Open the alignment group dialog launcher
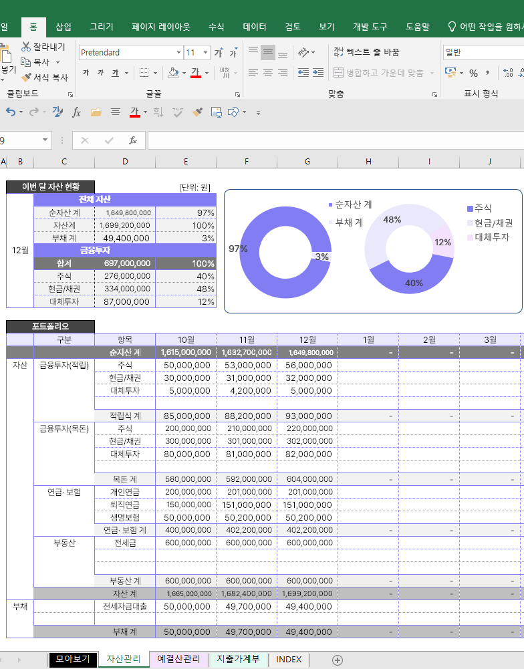Viewport: 524px width, 669px height. (x=434, y=94)
